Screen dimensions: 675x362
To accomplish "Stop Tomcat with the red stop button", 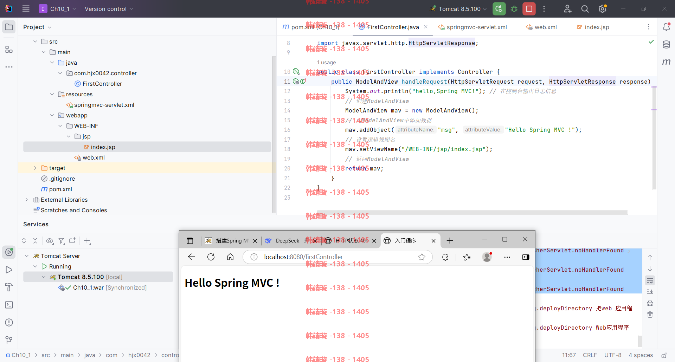I will [529, 9].
